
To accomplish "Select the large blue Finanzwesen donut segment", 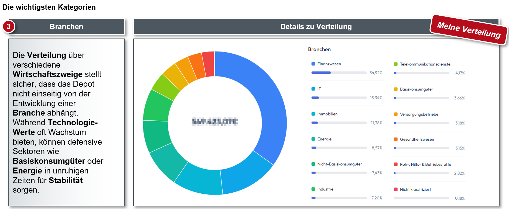I will pyautogui.click(x=264, y=102).
